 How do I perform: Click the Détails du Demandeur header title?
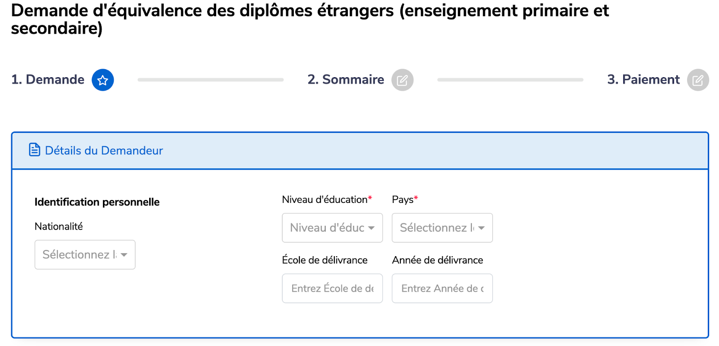point(104,150)
